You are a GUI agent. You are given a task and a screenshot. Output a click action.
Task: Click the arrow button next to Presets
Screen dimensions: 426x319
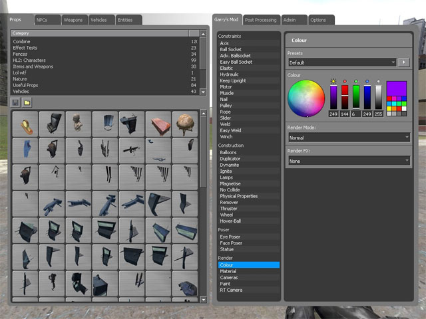[404, 62]
